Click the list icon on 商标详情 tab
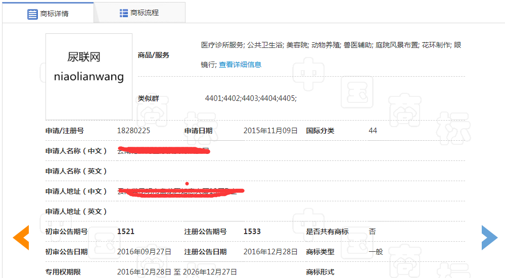The height and width of the screenshot is (278, 505). click(x=32, y=14)
